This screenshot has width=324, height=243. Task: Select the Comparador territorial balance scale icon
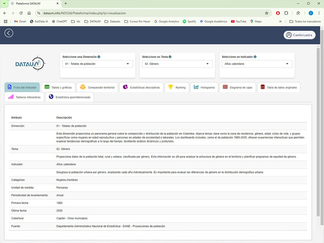(82, 87)
